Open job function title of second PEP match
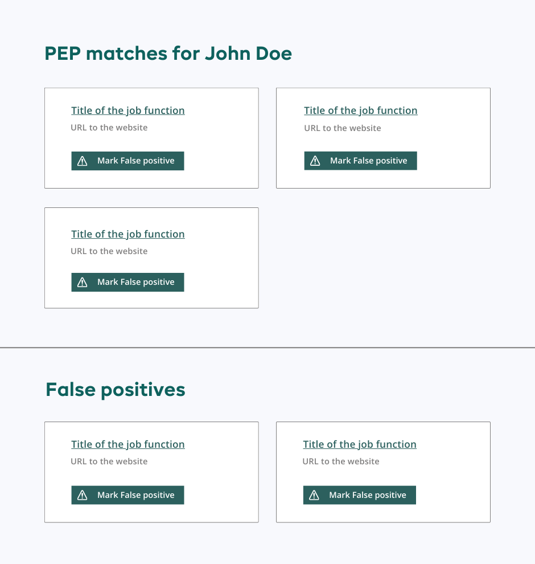The height and width of the screenshot is (564, 535). coord(361,111)
